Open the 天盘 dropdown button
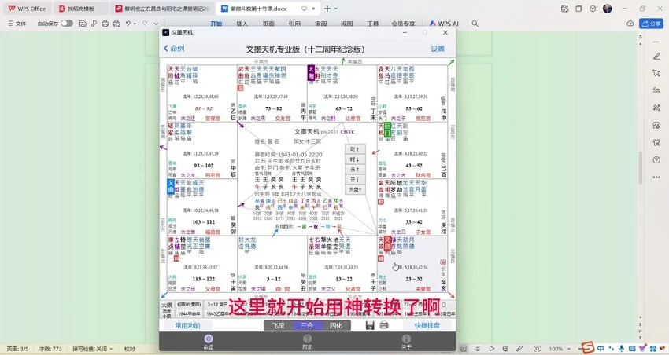This screenshot has height=355, width=669. [355, 190]
